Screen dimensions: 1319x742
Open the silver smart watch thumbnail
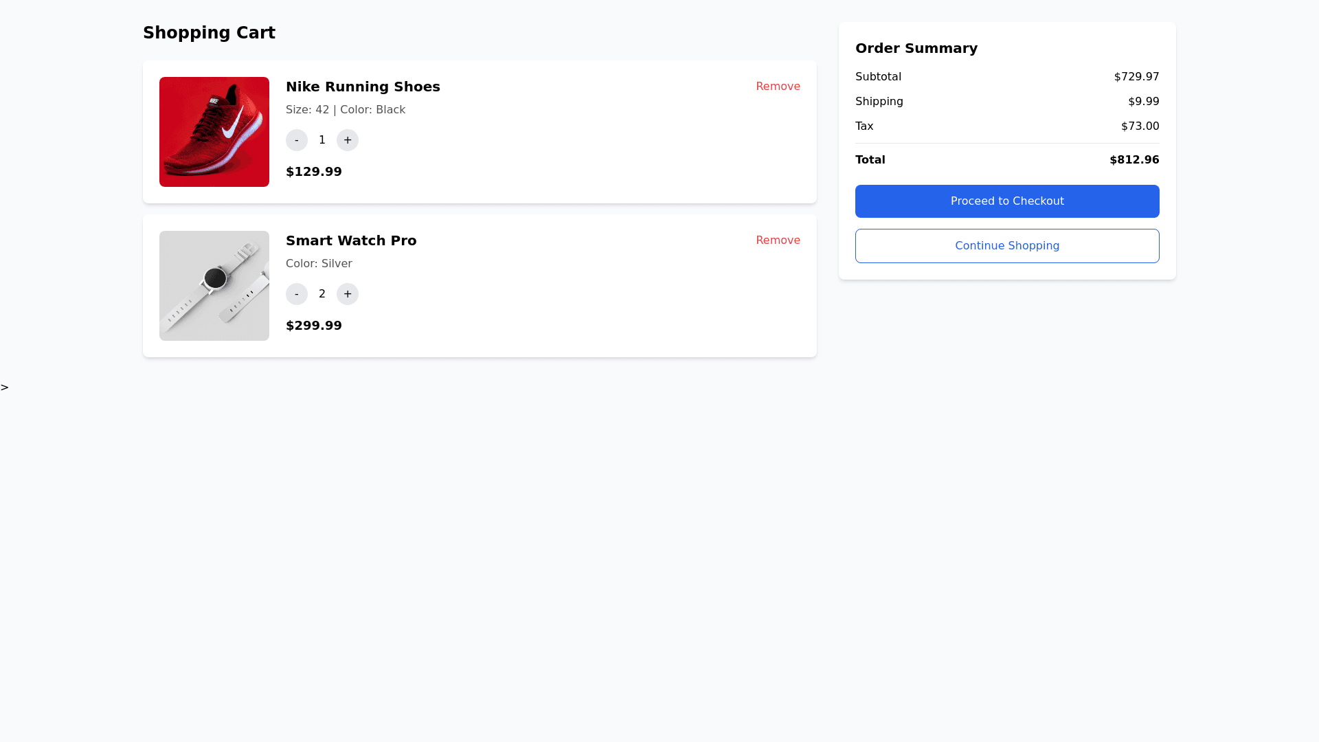pyautogui.click(x=214, y=286)
